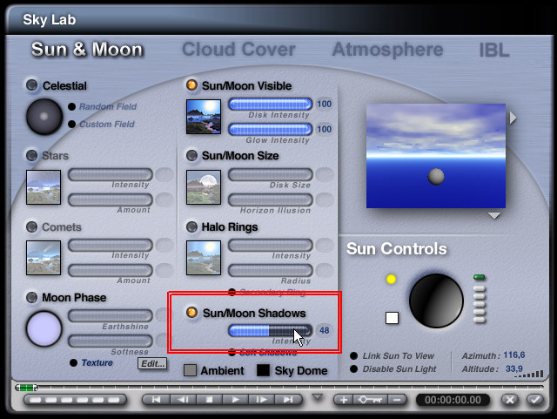The height and width of the screenshot is (419, 557).
Task: Select the Sun & Moon tab
Action: [x=87, y=49]
